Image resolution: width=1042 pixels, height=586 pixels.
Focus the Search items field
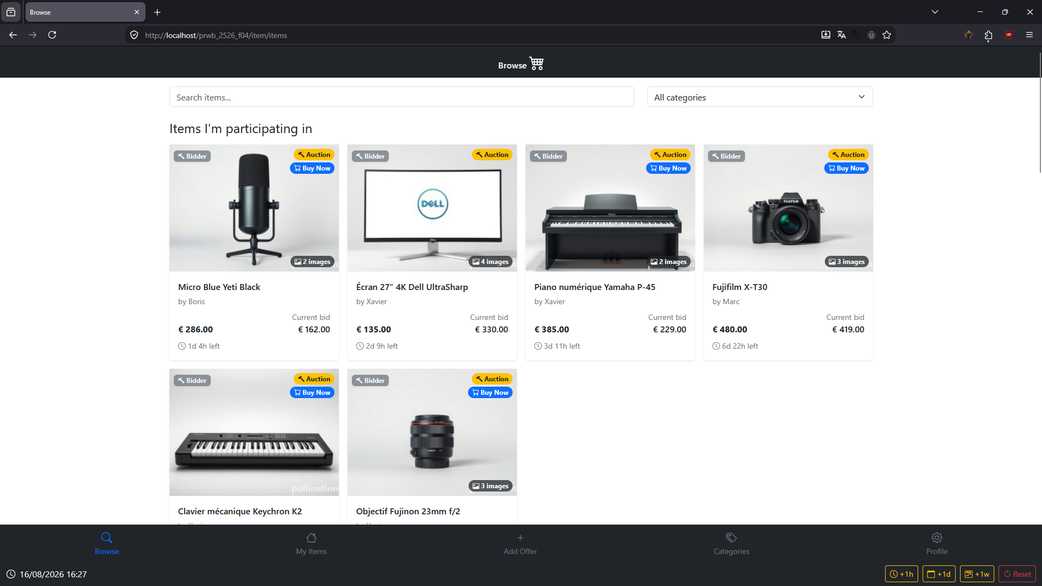(401, 97)
